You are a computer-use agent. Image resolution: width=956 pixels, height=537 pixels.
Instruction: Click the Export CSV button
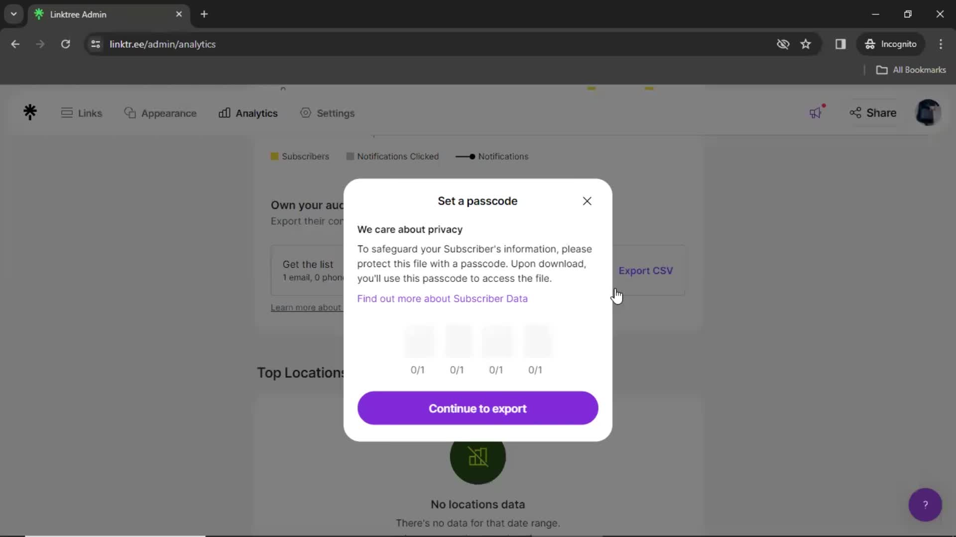coord(645,270)
